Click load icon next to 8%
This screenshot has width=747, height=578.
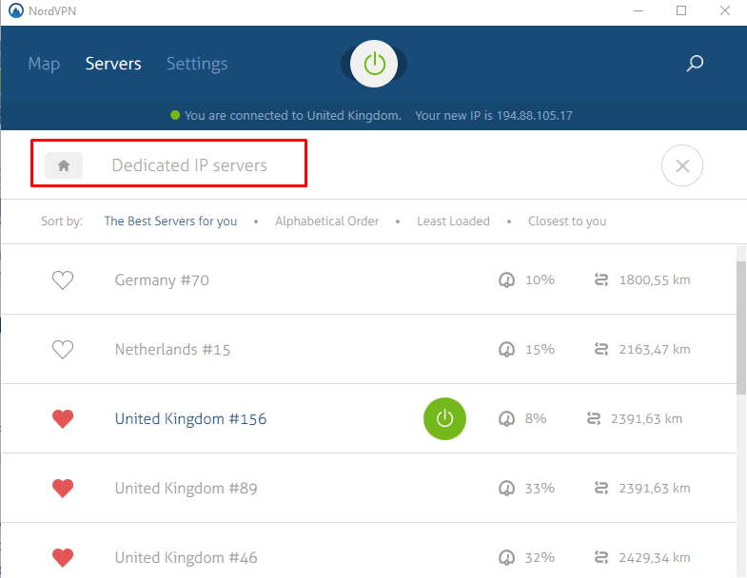coord(506,419)
